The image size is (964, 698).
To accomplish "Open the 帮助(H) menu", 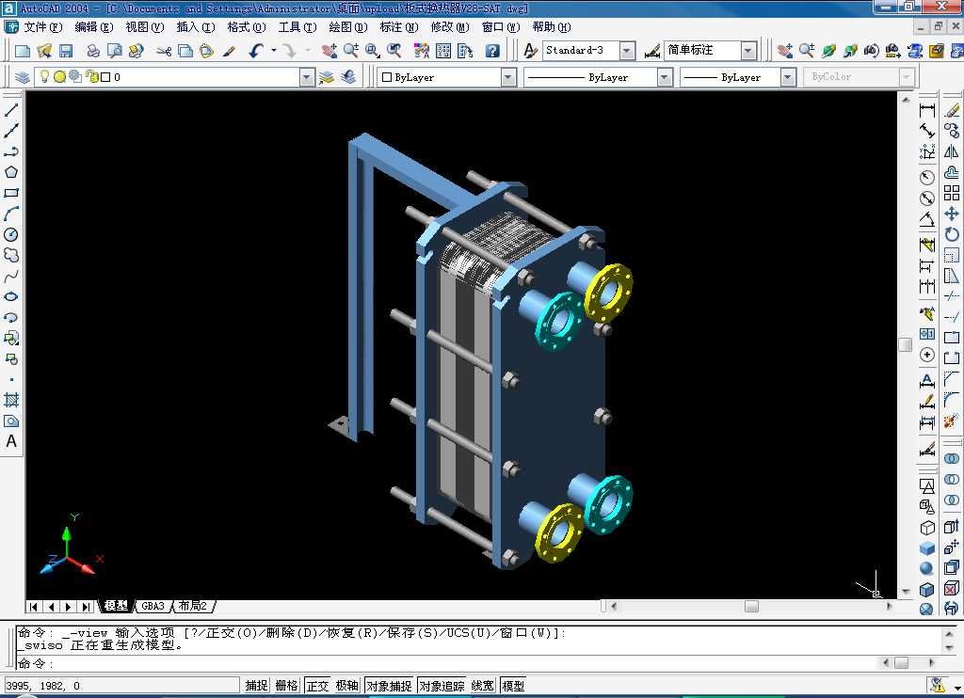I will coord(552,27).
